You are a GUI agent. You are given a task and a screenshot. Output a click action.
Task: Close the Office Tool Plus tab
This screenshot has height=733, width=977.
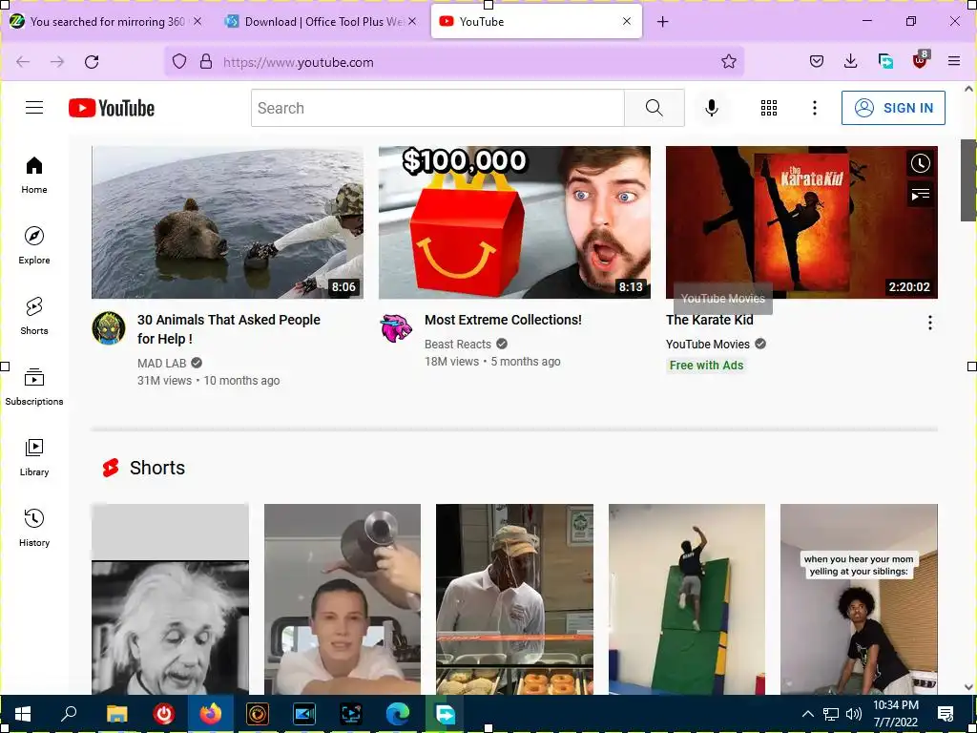pyautogui.click(x=412, y=21)
